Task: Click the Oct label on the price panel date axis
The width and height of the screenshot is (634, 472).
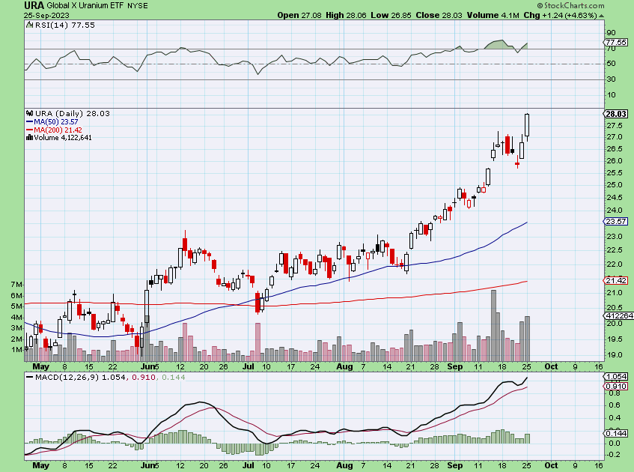Action: tap(551, 367)
